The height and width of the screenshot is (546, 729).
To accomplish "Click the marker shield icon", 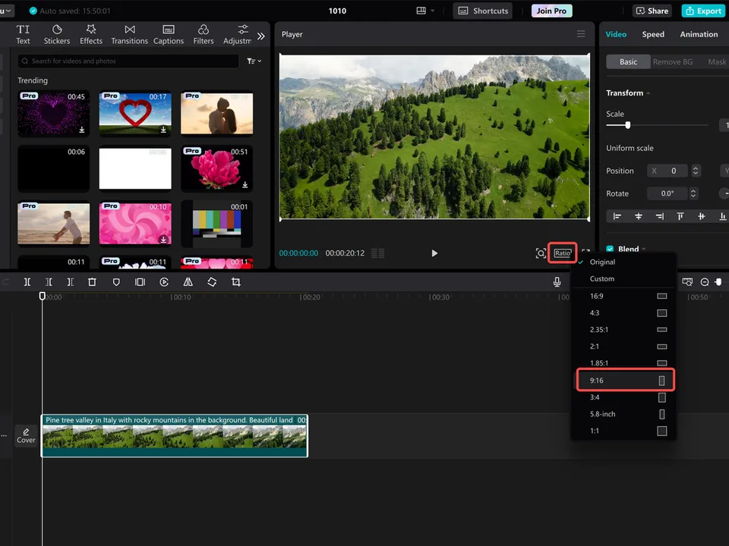I will click(116, 282).
